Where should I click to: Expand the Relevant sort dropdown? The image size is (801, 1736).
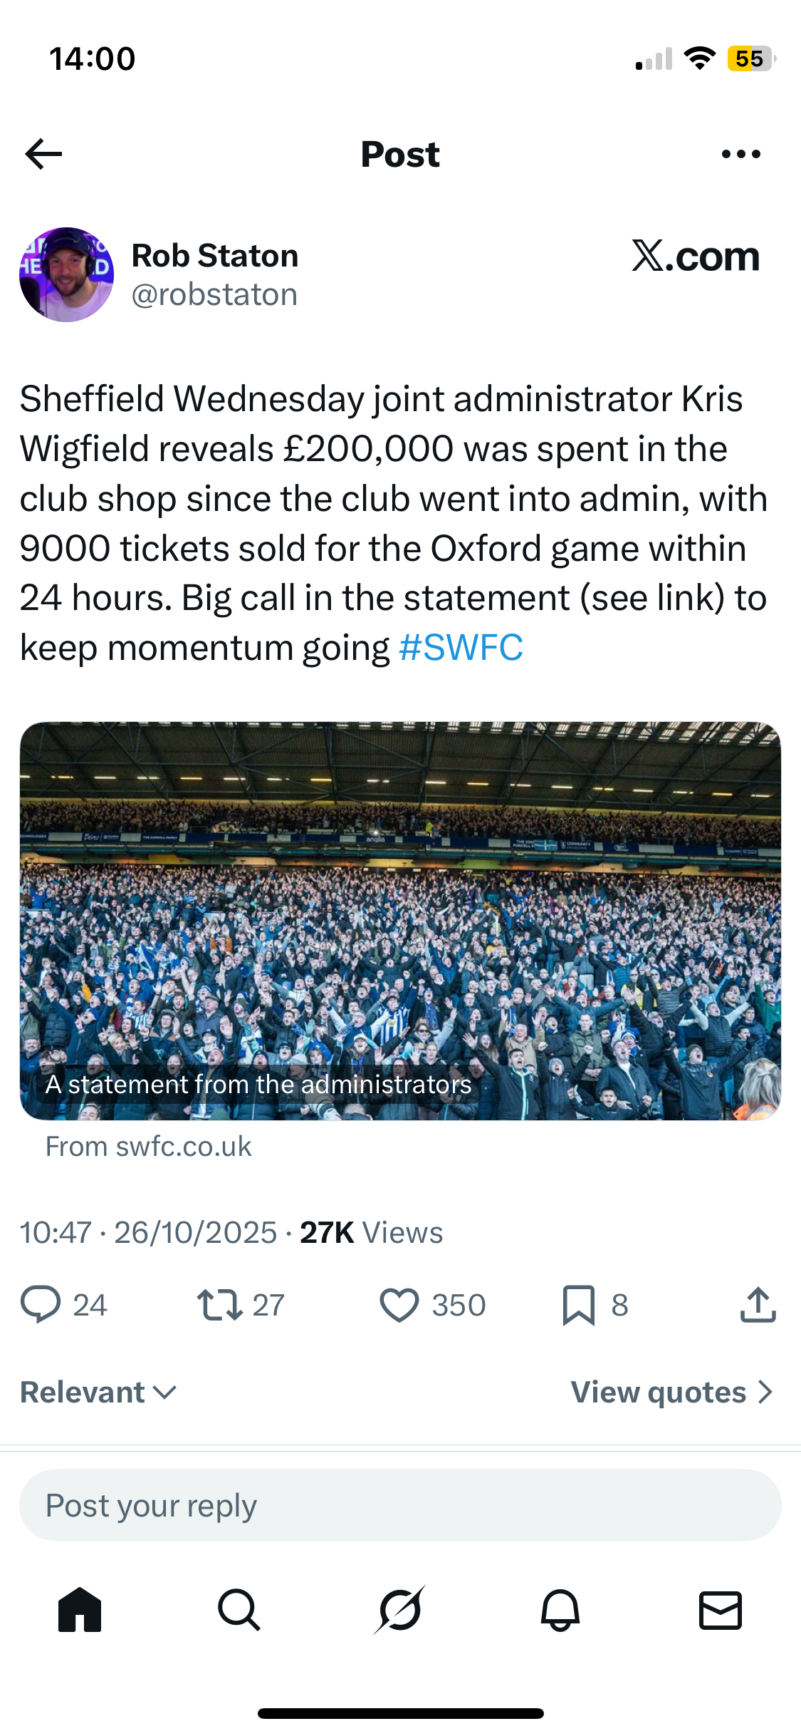(98, 1392)
